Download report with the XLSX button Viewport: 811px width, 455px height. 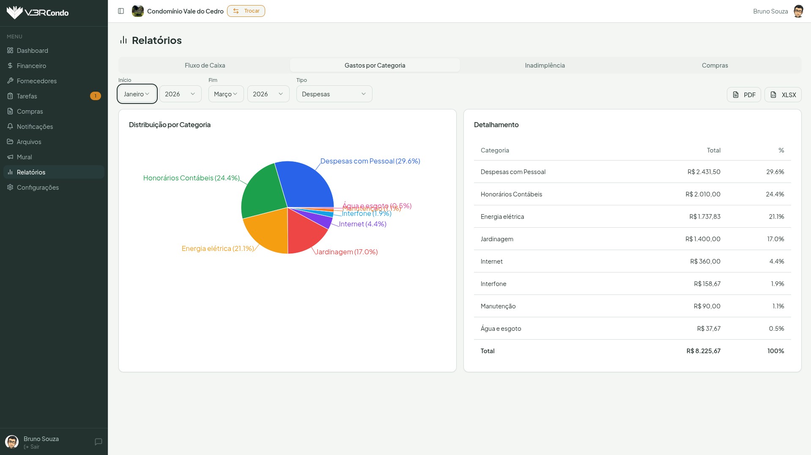point(783,95)
